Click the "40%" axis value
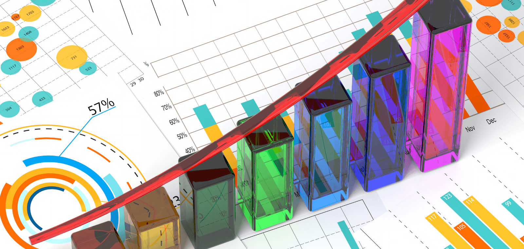524x249 pixels. pyautogui.click(x=190, y=150)
